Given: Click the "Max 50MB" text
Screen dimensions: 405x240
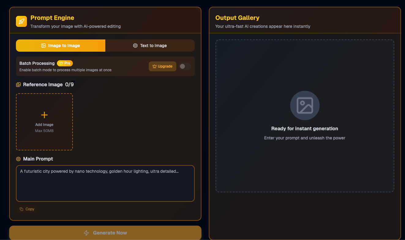Looking at the screenshot, I should coord(44,131).
